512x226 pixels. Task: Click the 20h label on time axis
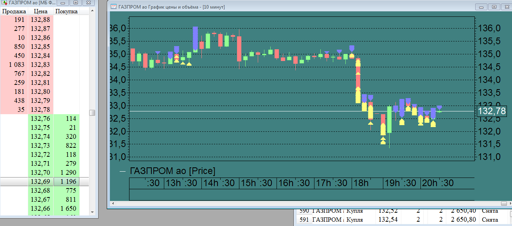[430, 183]
